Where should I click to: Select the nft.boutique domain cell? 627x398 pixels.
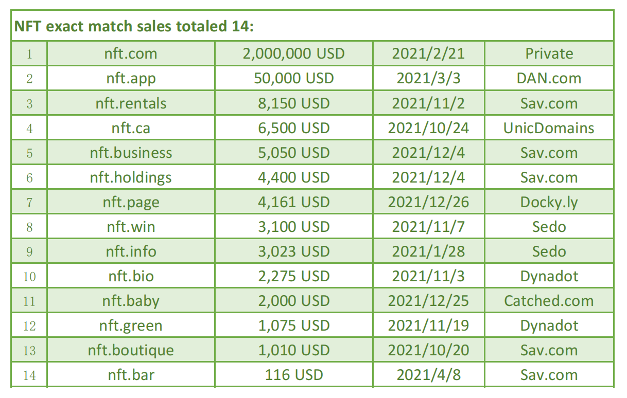(x=131, y=350)
